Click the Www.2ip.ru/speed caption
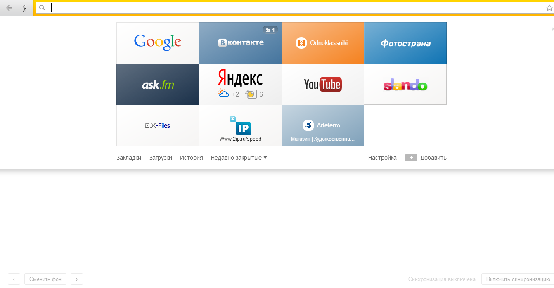 [240, 139]
